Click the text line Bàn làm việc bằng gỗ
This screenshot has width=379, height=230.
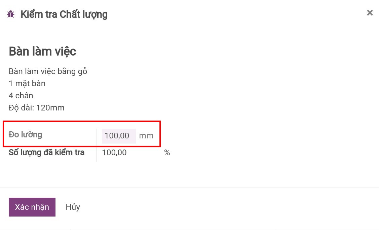click(48, 71)
